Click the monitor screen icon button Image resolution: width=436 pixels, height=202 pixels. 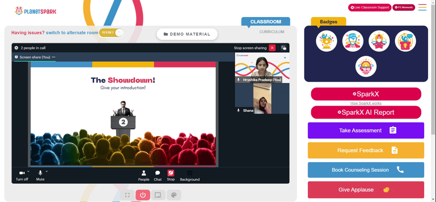tap(158, 195)
